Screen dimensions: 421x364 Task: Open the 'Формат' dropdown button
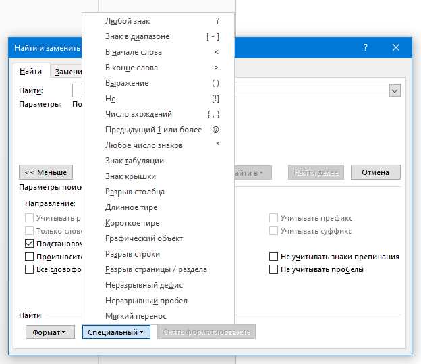pos(50,332)
